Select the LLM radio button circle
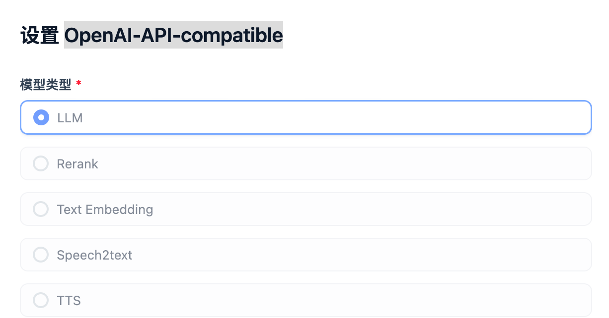This screenshot has height=318, width=609. coord(41,118)
